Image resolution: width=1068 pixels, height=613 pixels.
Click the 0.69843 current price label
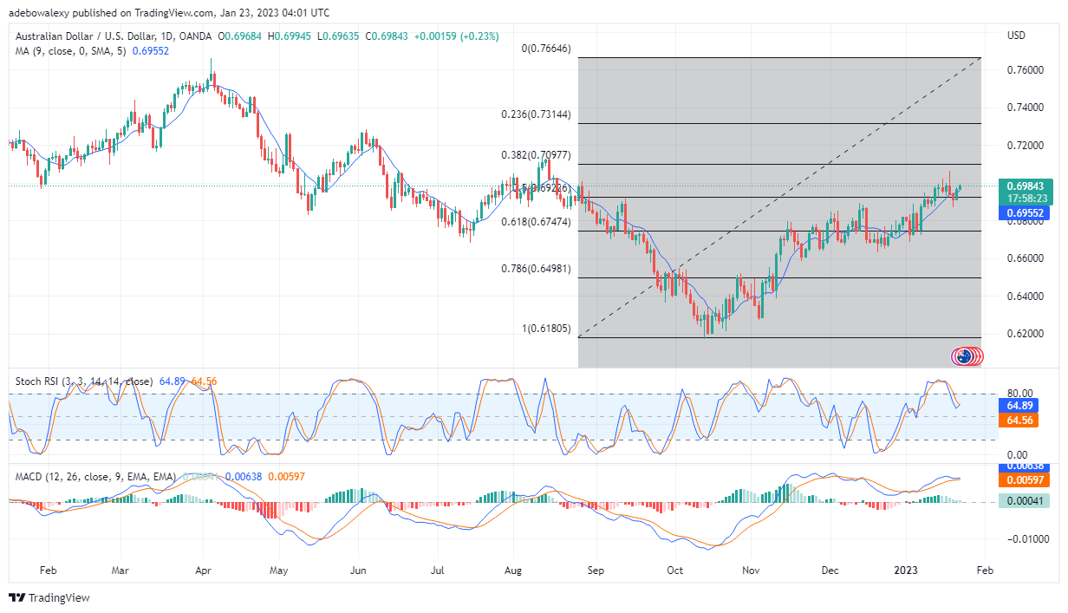[1024, 185]
